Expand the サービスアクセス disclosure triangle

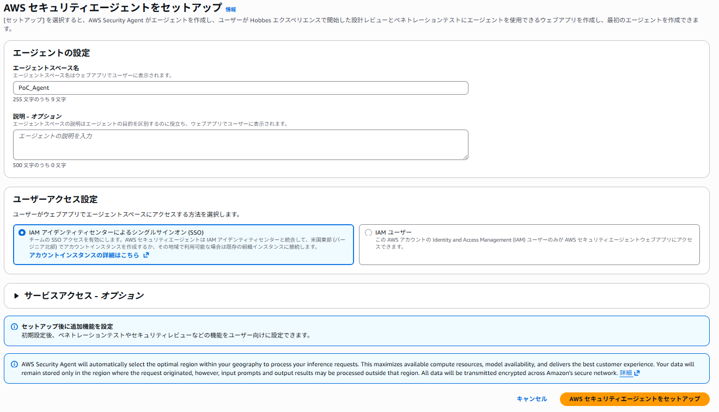click(16, 296)
